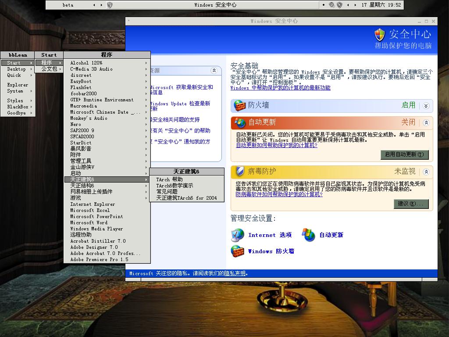Image resolution: width=449 pixels, height=337 pixels.
Task: Click the firewall icon in the 防火墙 header
Action: [240, 105]
